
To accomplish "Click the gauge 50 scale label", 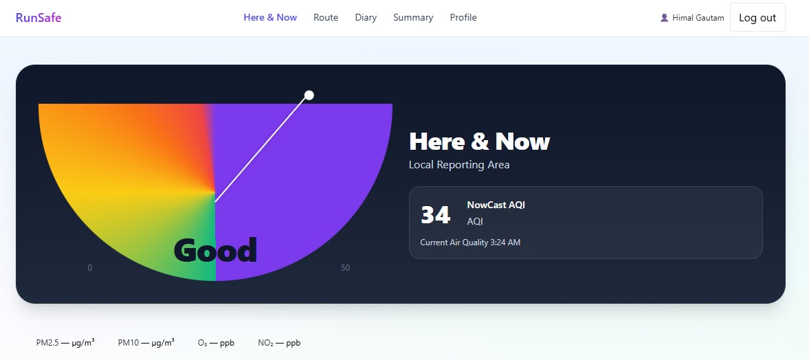I will tap(345, 268).
